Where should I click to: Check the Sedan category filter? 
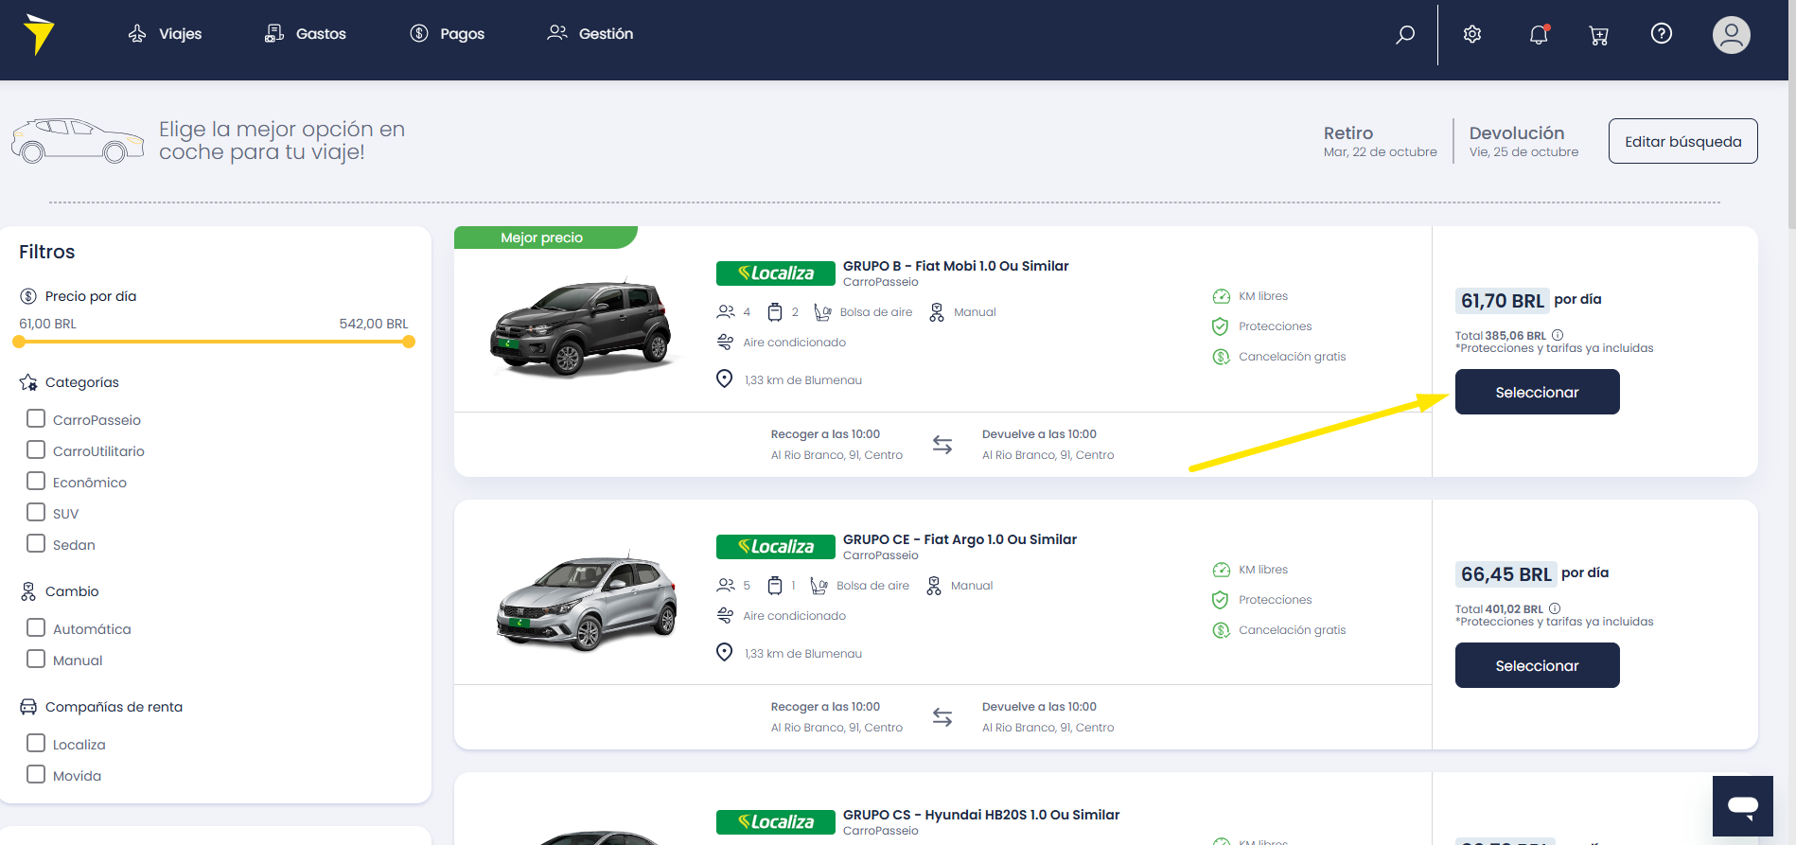[36, 543]
